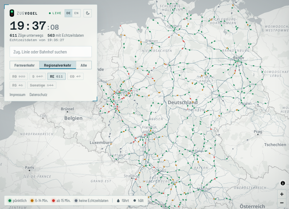
Task: Select the Fernverkehr tab
Action: [x=25, y=65]
